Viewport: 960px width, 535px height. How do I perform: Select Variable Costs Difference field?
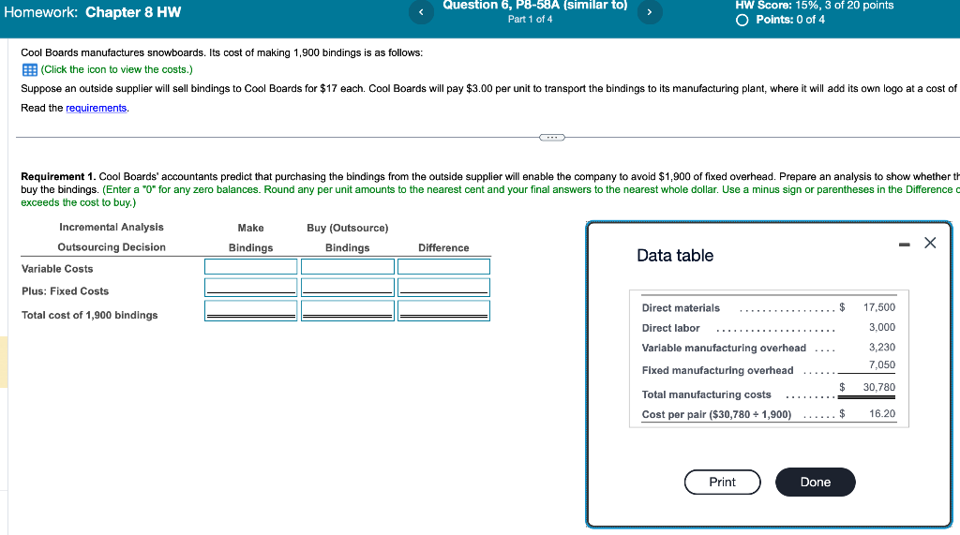coord(443,266)
